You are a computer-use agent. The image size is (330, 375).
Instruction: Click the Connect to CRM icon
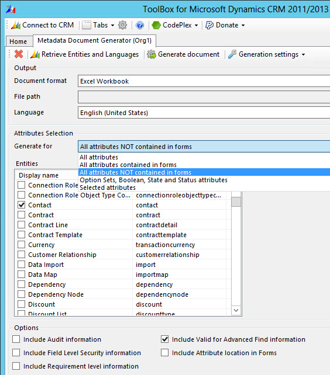[16, 25]
